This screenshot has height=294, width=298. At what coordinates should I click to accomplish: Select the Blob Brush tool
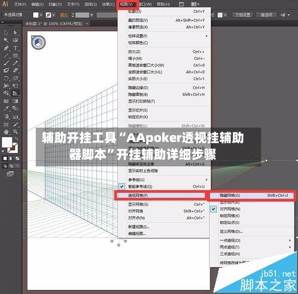6,70
